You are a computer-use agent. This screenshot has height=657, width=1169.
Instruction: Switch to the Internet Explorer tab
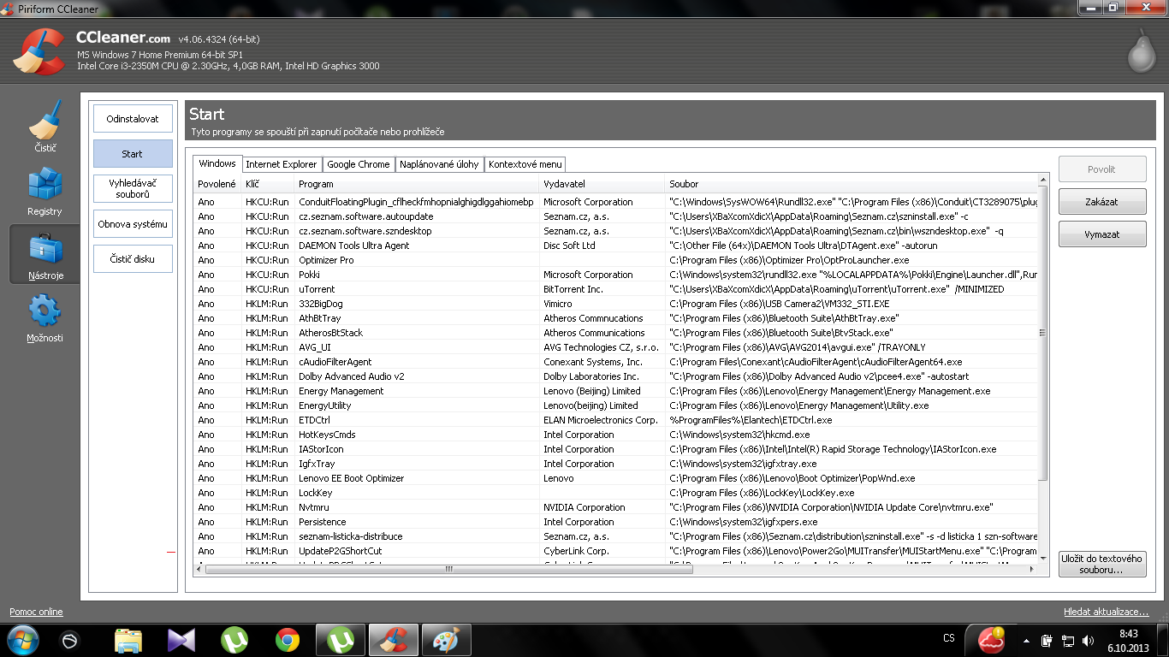[x=282, y=164]
